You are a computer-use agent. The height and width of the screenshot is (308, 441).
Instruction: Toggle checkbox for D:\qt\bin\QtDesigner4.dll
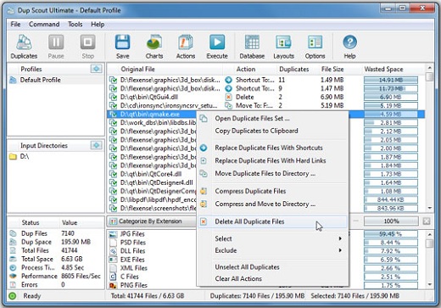(x=113, y=182)
